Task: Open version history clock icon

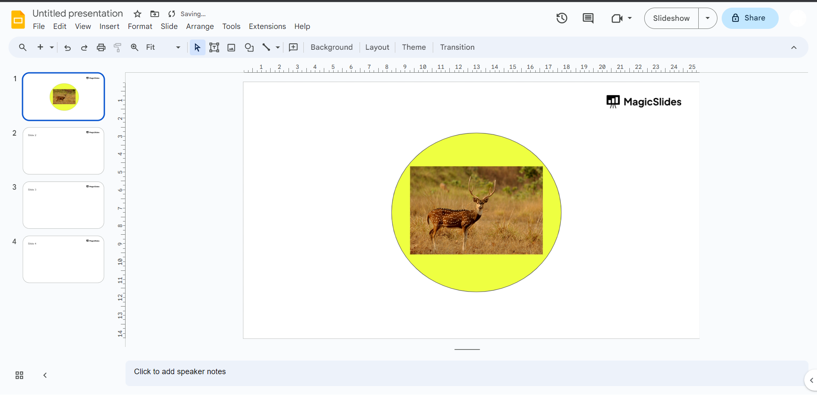Action: point(562,18)
